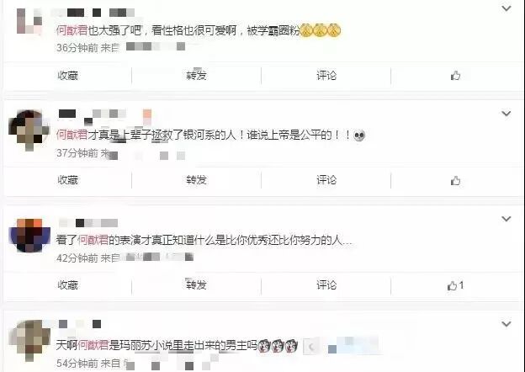This screenshot has height=372, width=525.
Task: Open the chevron menu on the first post
Action: coord(506,8)
